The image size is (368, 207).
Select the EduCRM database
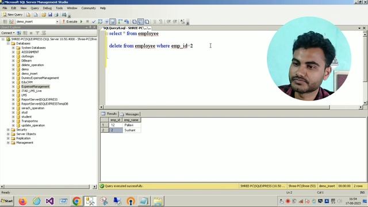(27, 82)
